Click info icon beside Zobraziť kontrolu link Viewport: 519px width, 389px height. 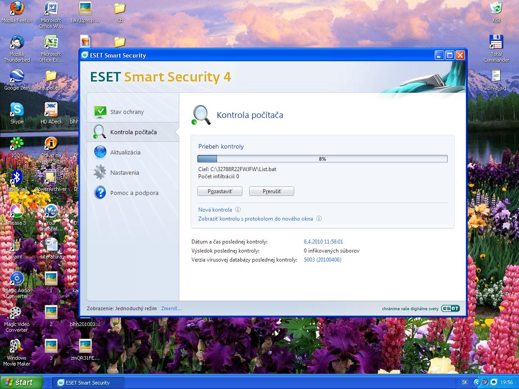click(319, 219)
